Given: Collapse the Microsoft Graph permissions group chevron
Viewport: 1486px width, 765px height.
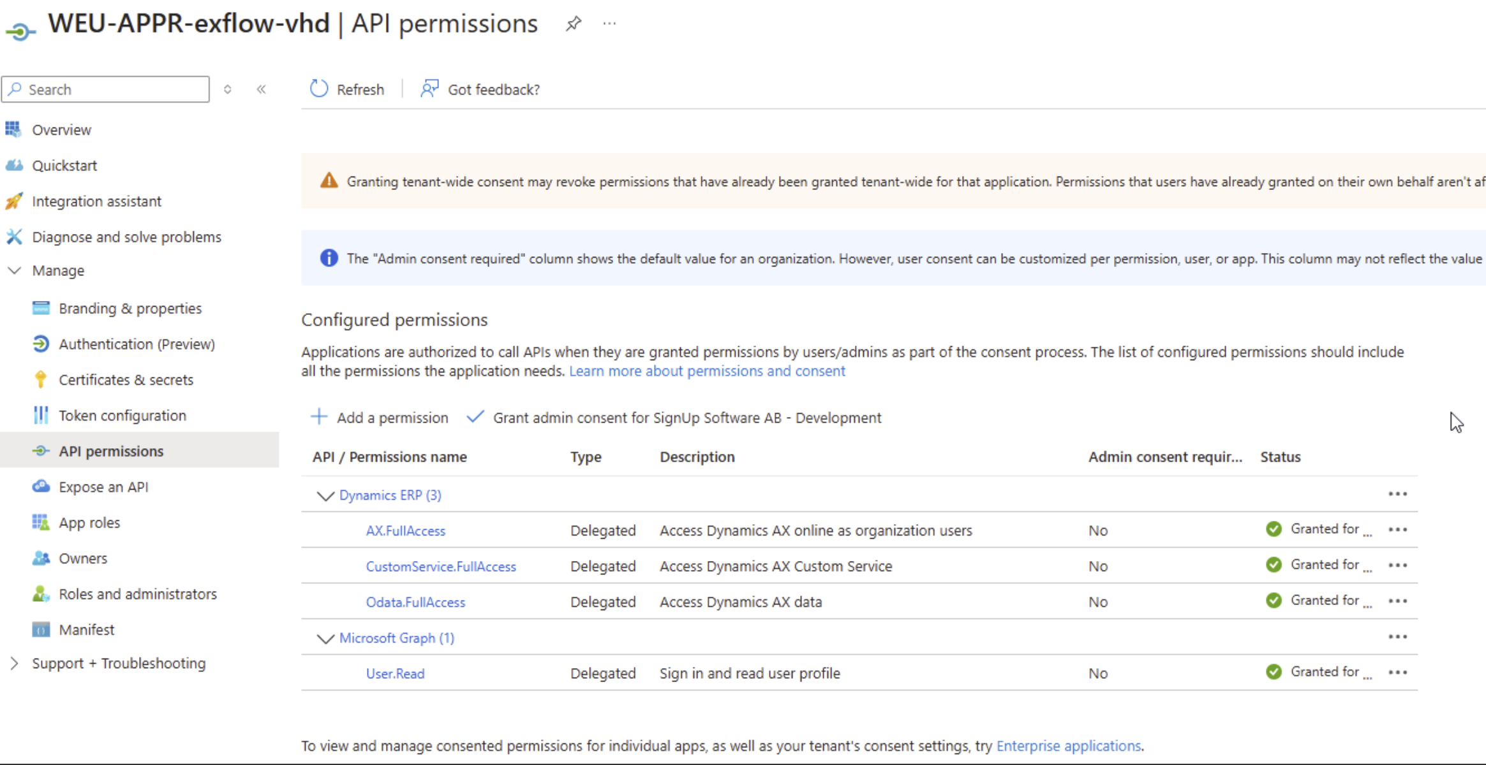Looking at the screenshot, I should (325, 638).
